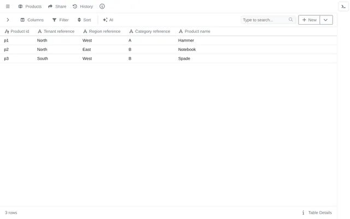Select the p2 cell
This screenshot has width=350, height=219.
point(6,49)
